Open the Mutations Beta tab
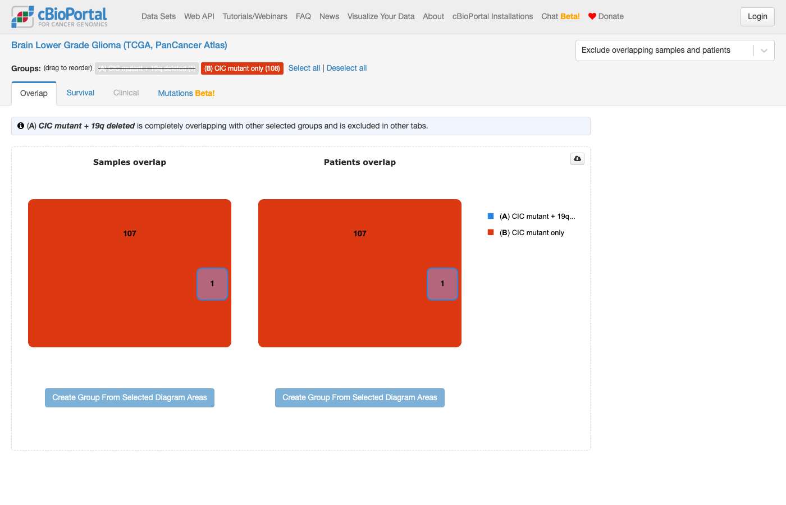Screen dimensions: 786x505 [186, 93]
